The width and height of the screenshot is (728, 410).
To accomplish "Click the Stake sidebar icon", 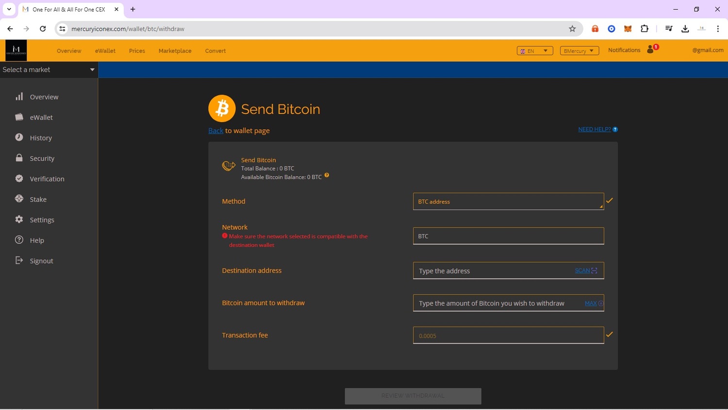I will (x=19, y=199).
